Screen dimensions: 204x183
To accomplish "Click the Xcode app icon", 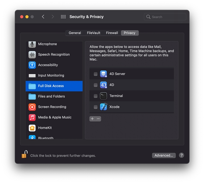I will [104, 107].
